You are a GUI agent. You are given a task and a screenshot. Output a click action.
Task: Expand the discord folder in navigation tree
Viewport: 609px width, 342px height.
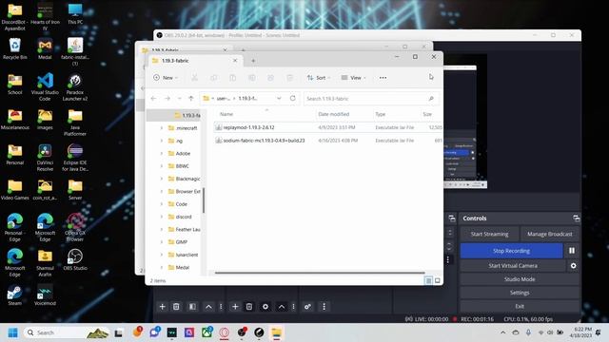pyautogui.click(x=162, y=217)
